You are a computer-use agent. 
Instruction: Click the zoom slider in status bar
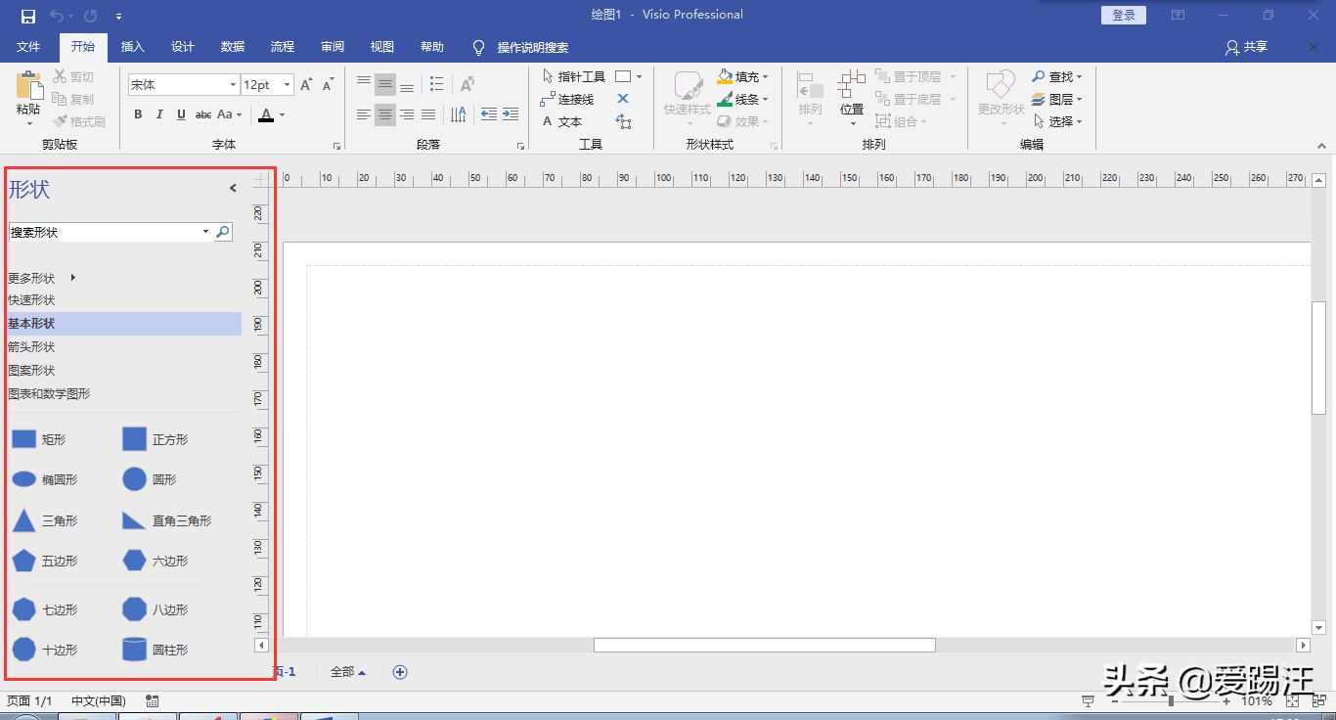(x=1171, y=701)
